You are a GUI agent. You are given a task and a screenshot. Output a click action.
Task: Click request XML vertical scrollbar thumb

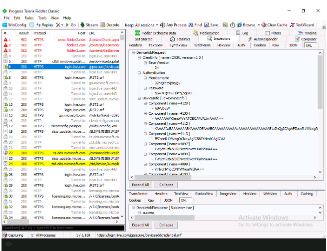(320, 82)
